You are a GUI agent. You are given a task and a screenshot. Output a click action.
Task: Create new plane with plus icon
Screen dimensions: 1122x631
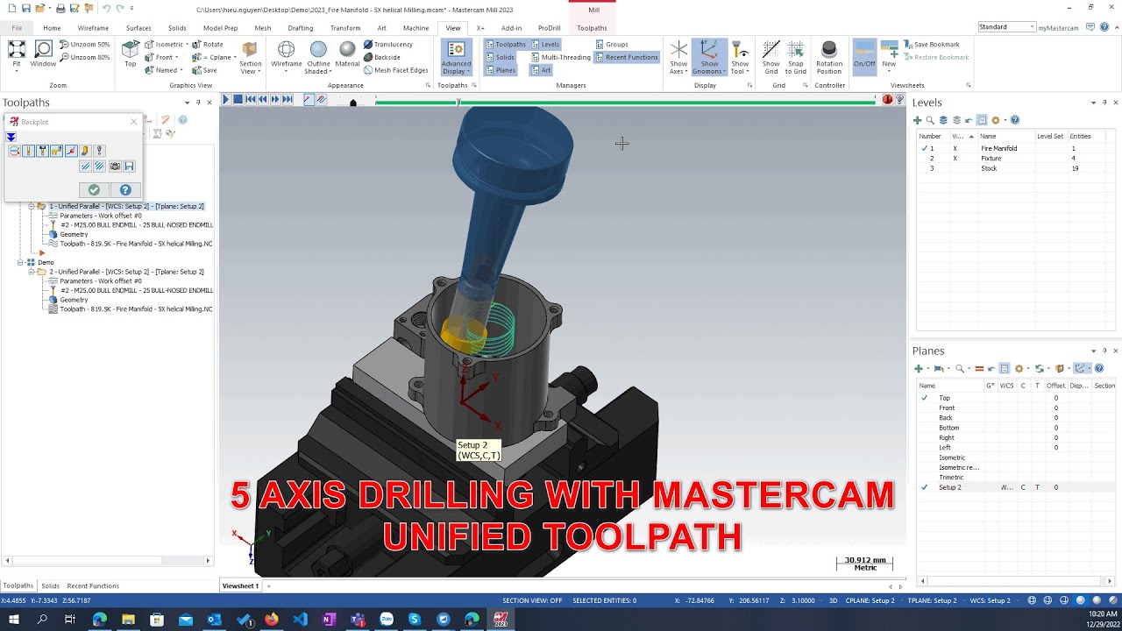(918, 368)
